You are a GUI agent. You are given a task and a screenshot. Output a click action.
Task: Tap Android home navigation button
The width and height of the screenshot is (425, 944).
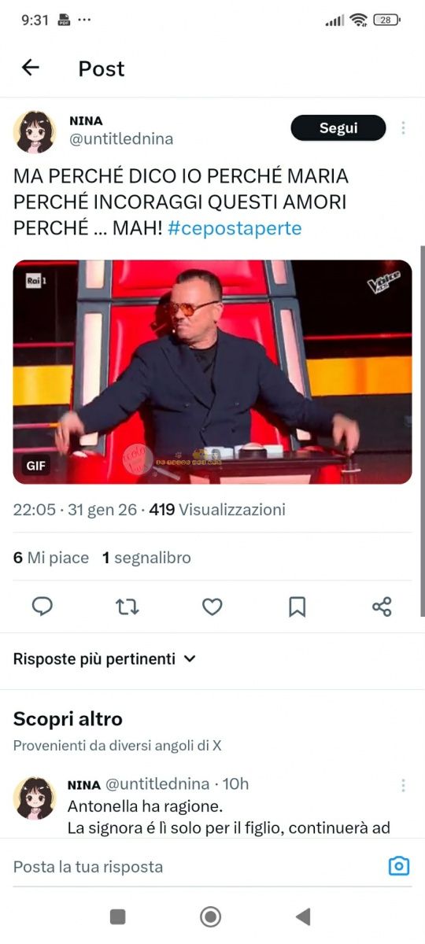tap(210, 916)
